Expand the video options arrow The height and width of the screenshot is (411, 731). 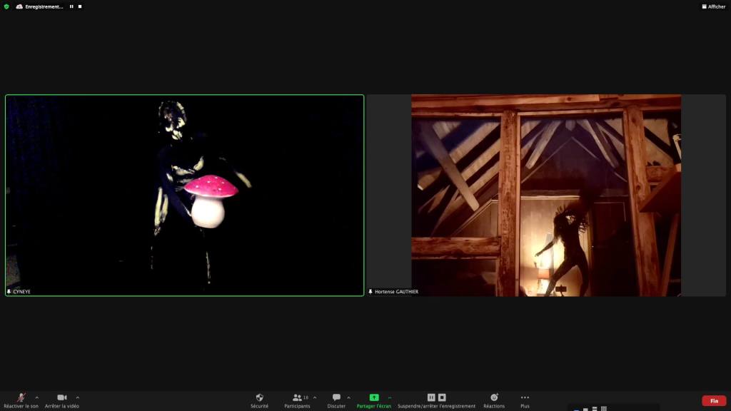click(78, 397)
